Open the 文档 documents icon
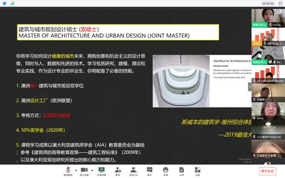Viewport: 285px width, 178px height. [182, 170]
